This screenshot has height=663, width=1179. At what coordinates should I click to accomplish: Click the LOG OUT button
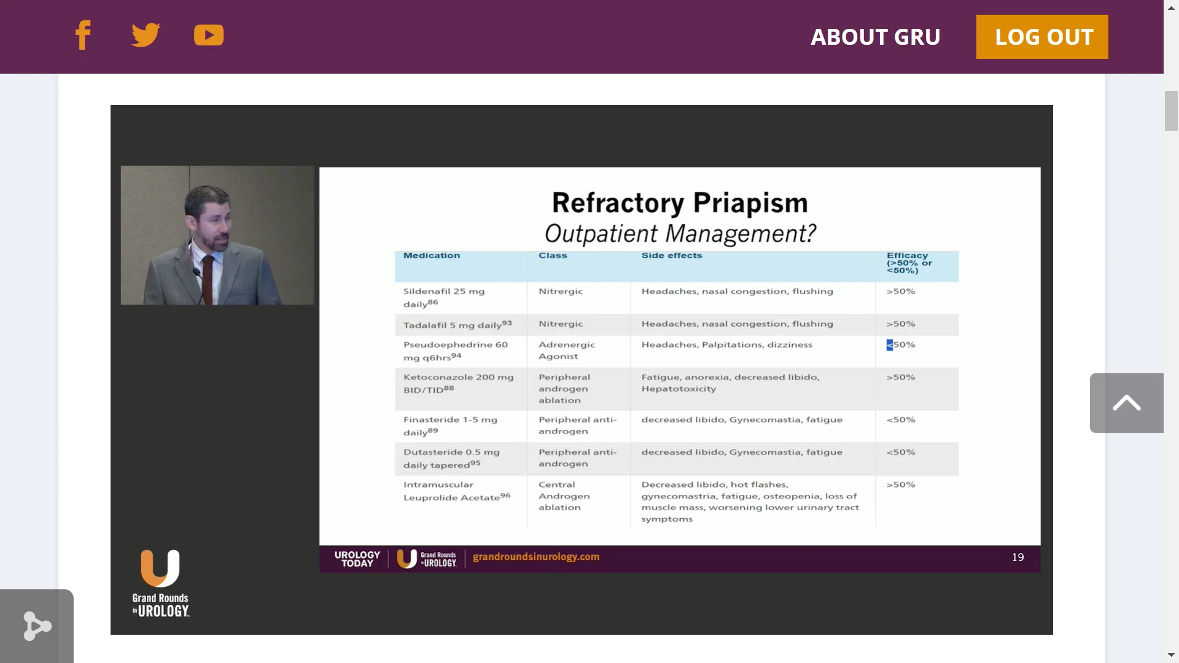click(x=1042, y=37)
